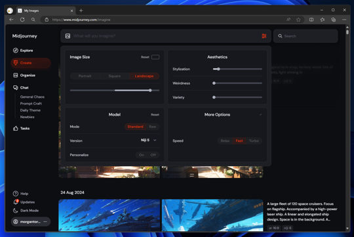354x237 pixels.
Task: Close settings panel via red sliders icon
Action: [x=264, y=36]
